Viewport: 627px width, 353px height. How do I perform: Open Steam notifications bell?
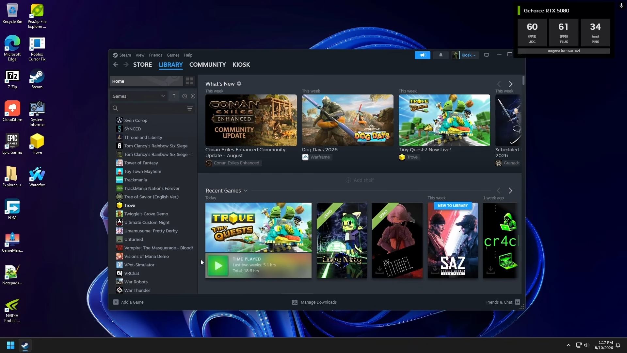(x=441, y=55)
